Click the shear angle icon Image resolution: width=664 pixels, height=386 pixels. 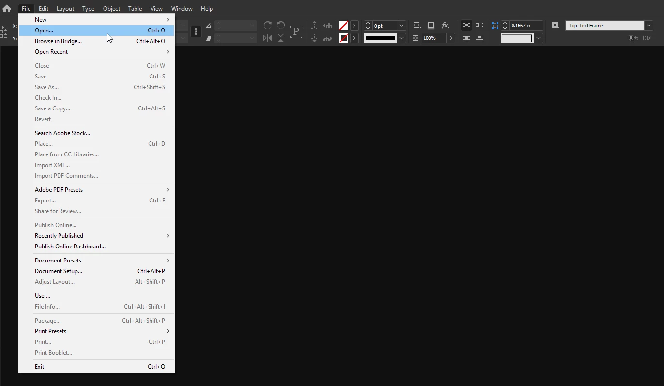click(209, 38)
